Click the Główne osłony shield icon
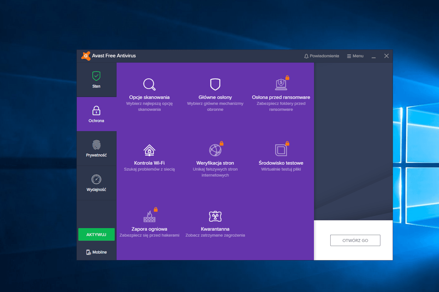Viewport: 439px width, 292px height. tap(215, 84)
